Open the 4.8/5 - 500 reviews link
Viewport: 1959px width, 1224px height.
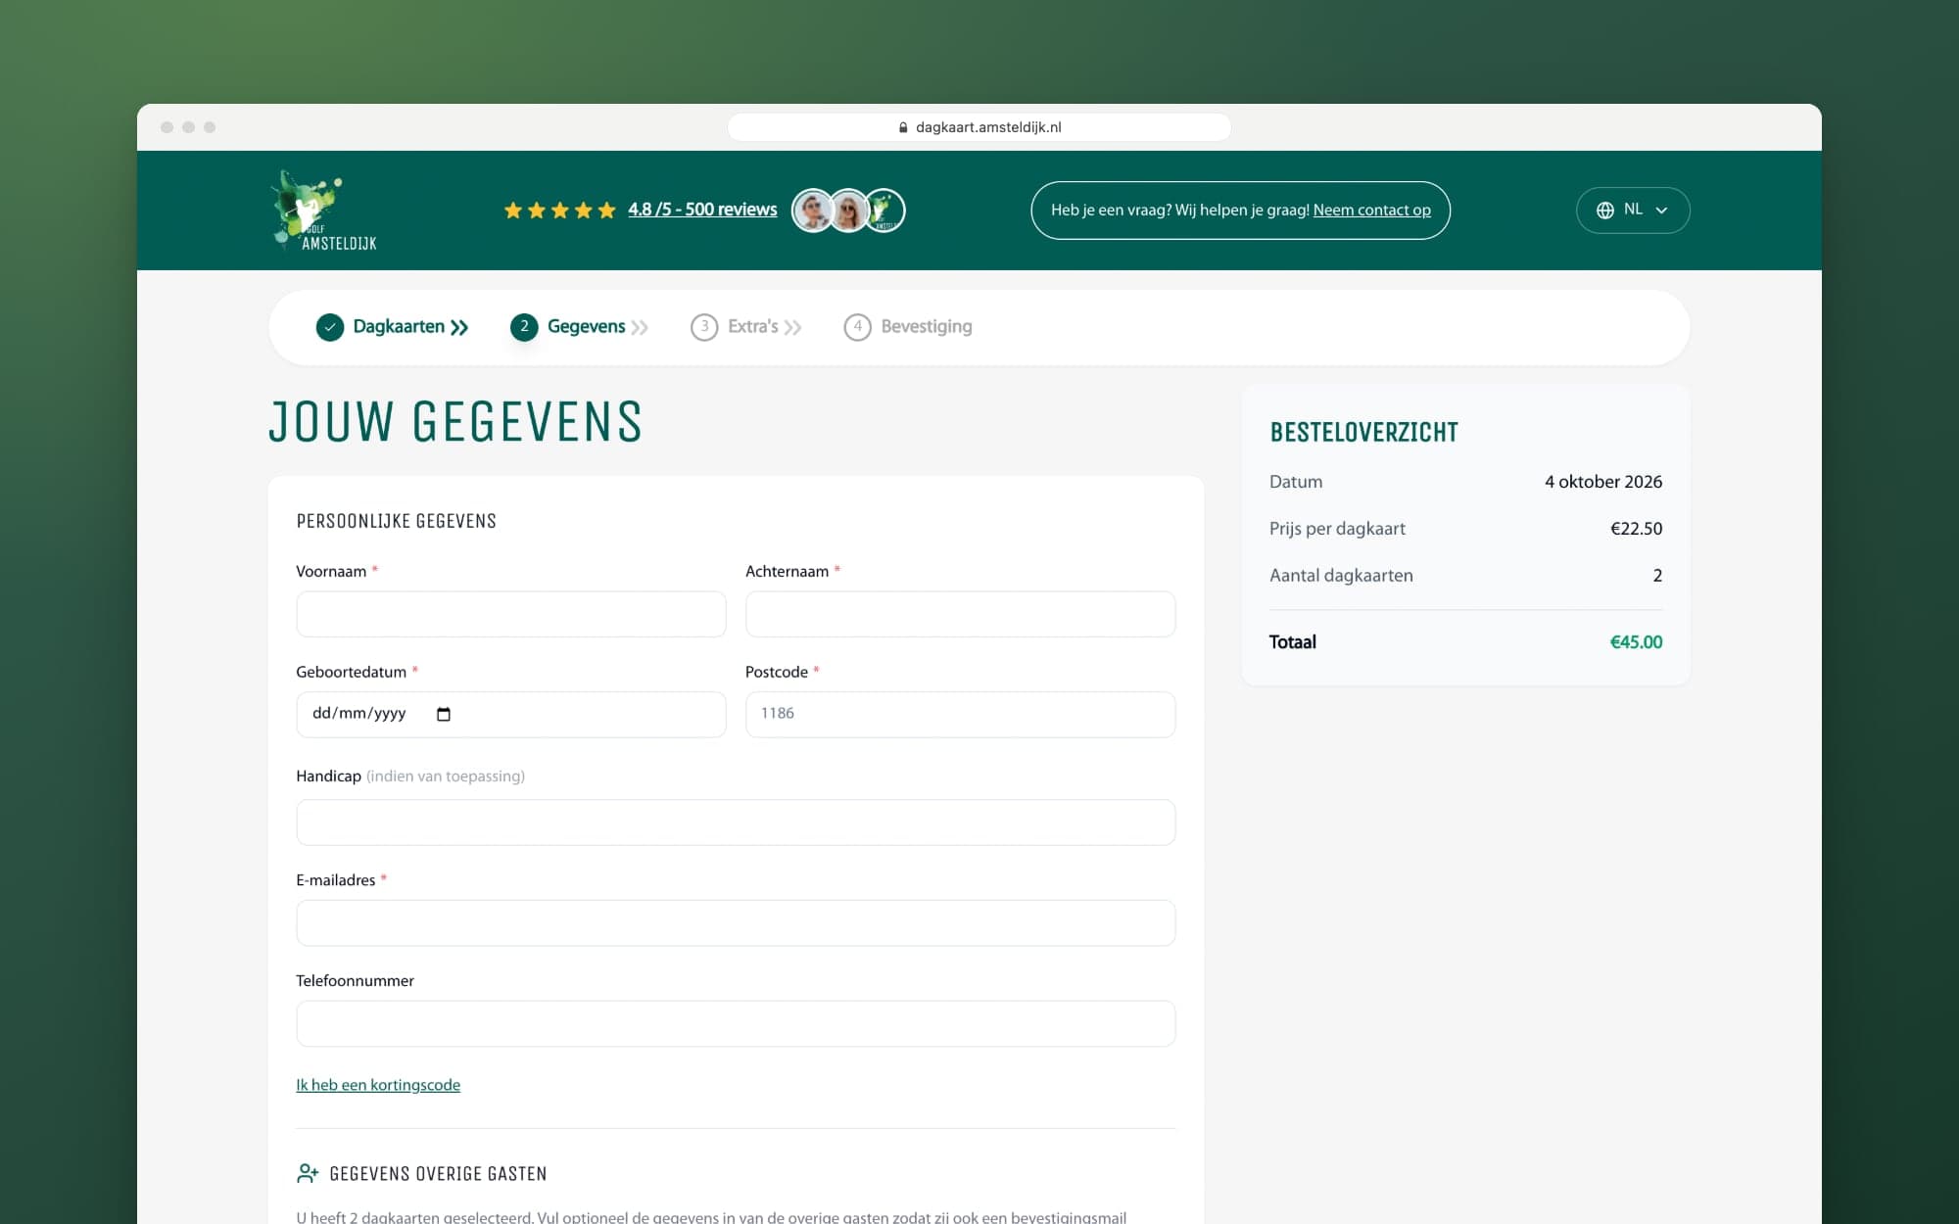point(702,210)
